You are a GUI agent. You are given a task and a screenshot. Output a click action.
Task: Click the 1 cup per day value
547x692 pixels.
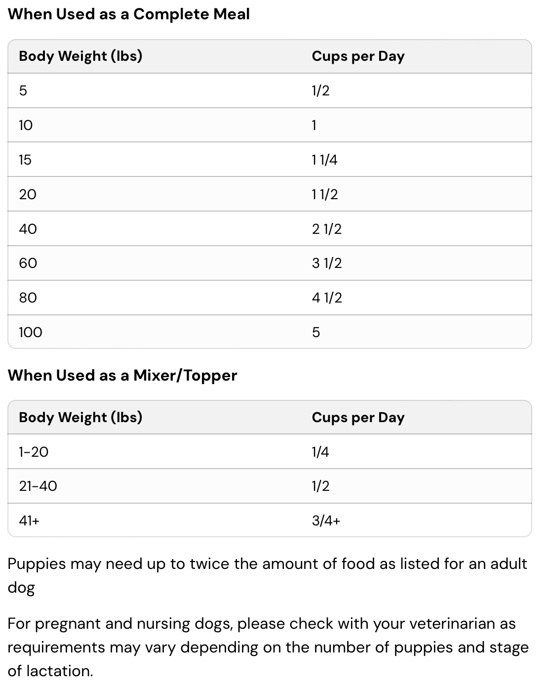[314, 126]
